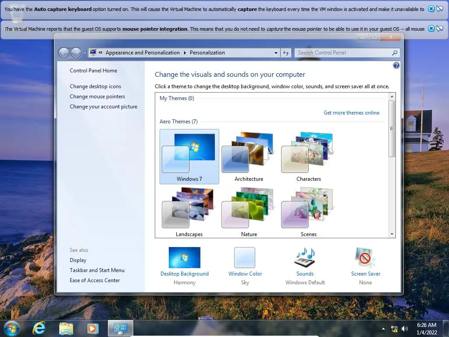Click the network tray icon

394,329
